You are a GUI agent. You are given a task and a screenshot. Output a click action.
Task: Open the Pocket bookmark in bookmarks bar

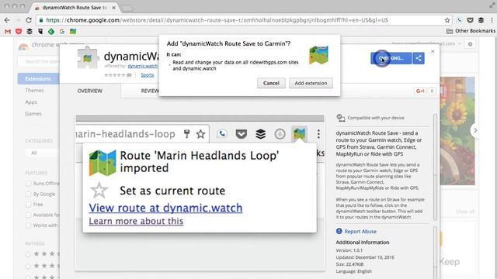point(19,31)
